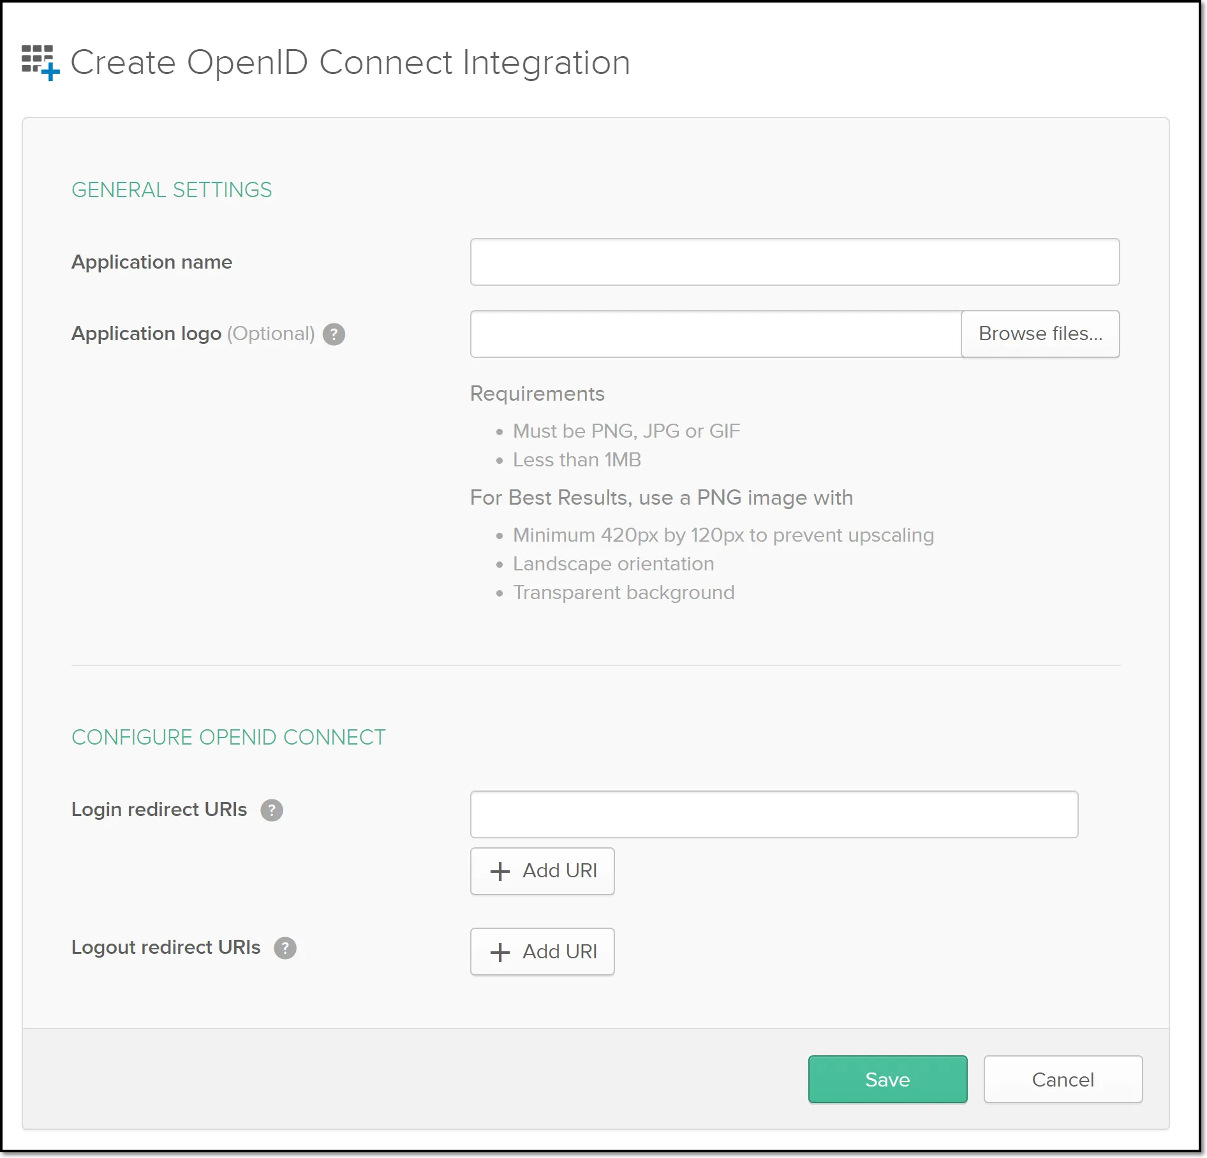The image size is (1207, 1158).
Task: Click the "Requirements" label
Action: (x=537, y=394)
